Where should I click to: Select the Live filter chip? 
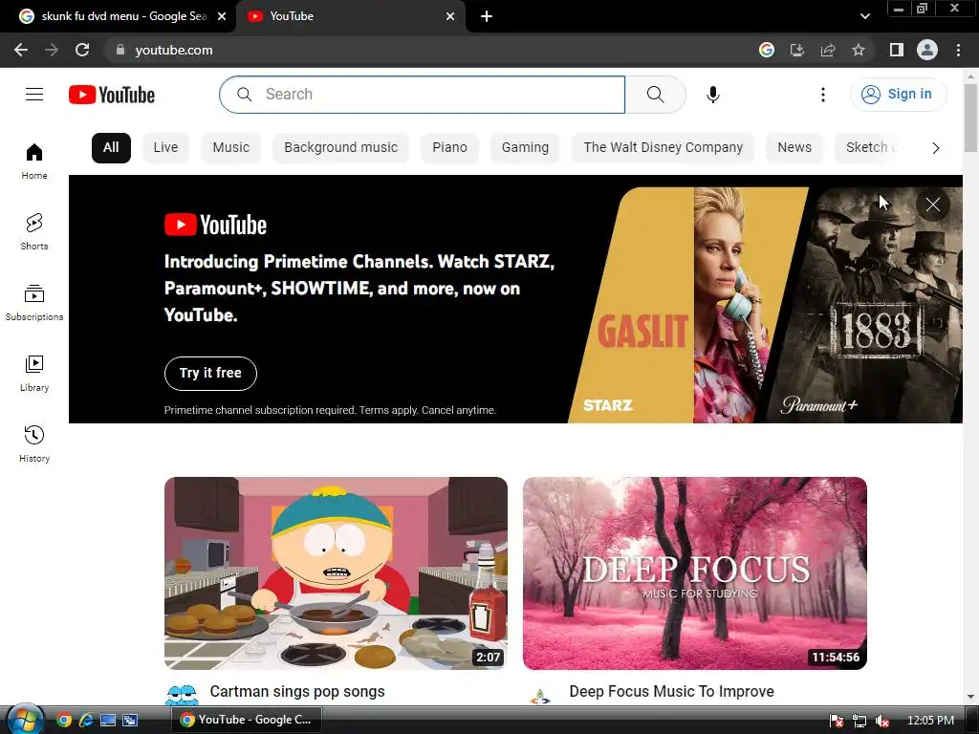pyautogui.click(x=165, y=148)
